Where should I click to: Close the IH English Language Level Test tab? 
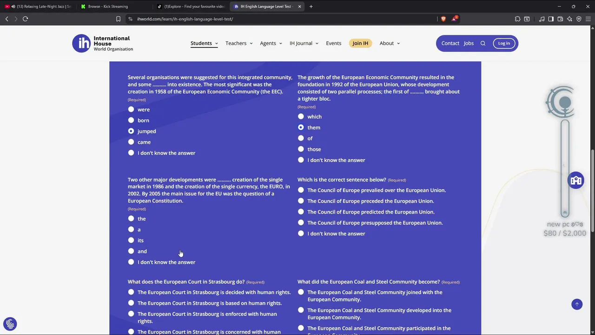coord(299,7)
